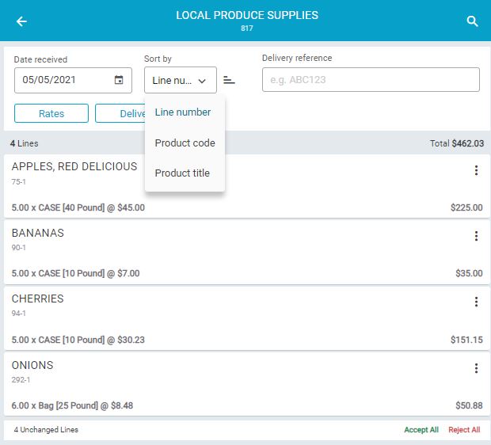Click the Delivery reference input field
491x445 pixels.
[x=371, y=80]
